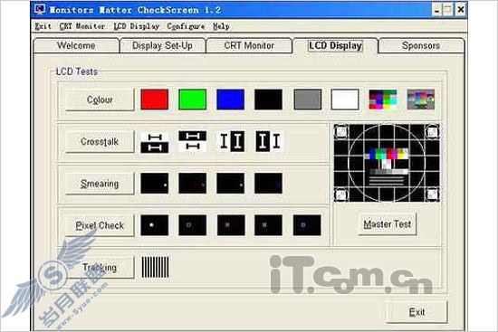Open the Help menu

(221, 26)
